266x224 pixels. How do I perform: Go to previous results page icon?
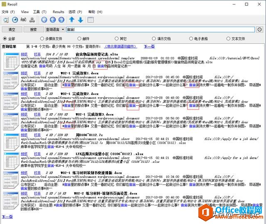[53, 20]
